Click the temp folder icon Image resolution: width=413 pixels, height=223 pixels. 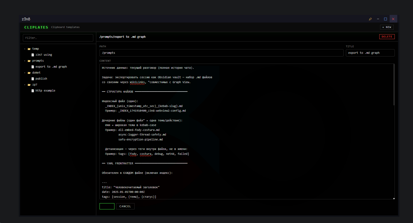click(29, 49)
